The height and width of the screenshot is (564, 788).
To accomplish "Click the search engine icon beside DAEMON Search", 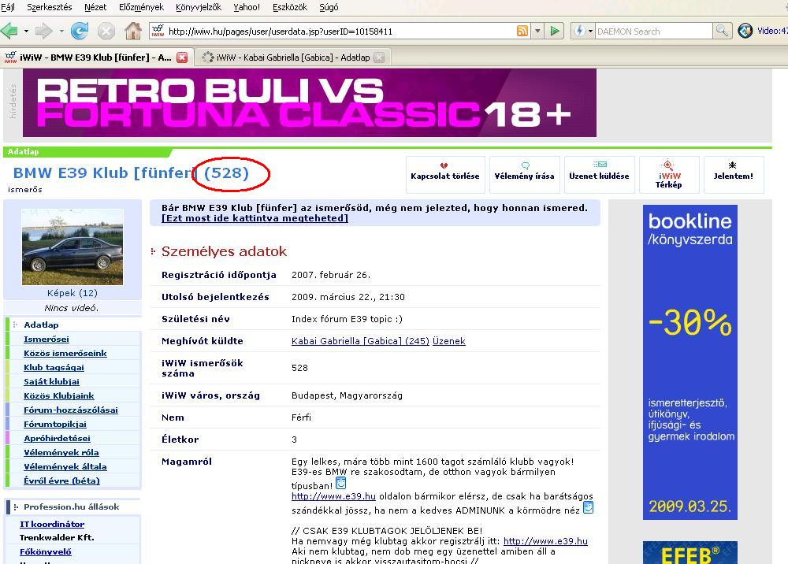I will 579,32.
